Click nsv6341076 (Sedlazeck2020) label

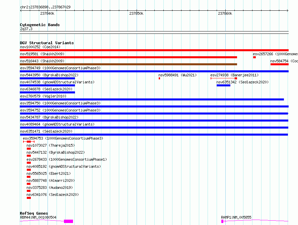(53, 195)
